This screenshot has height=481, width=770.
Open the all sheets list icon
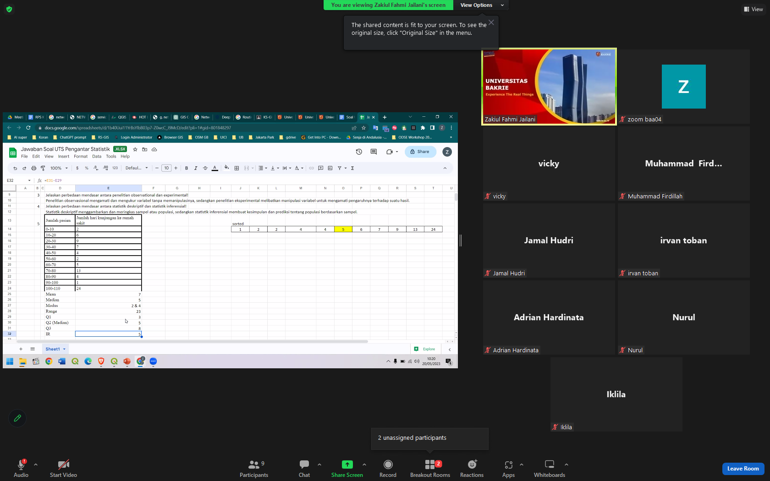click(x=33, y=349)
